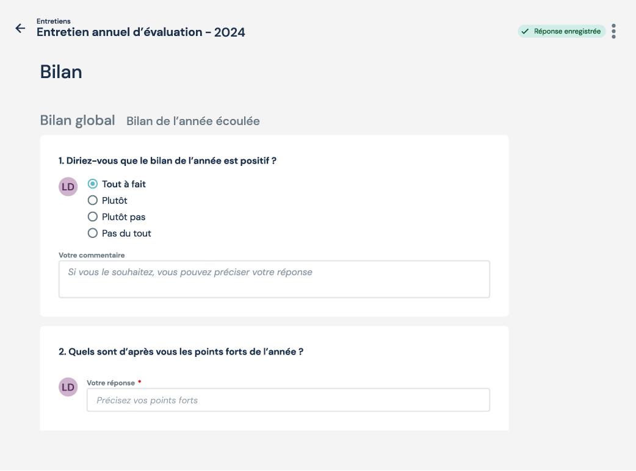636x471 pixels.
Task: Open the three-dot more options menu
Action: coord(613,31)
